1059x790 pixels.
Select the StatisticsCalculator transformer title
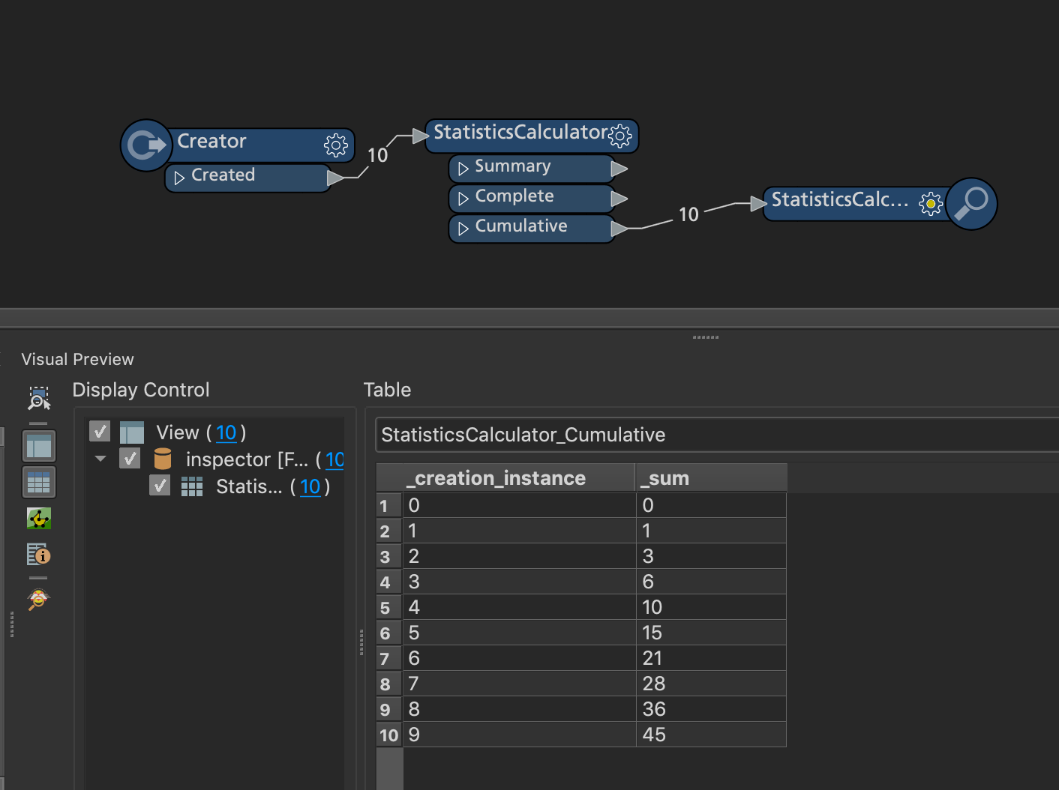click(520, 132)
